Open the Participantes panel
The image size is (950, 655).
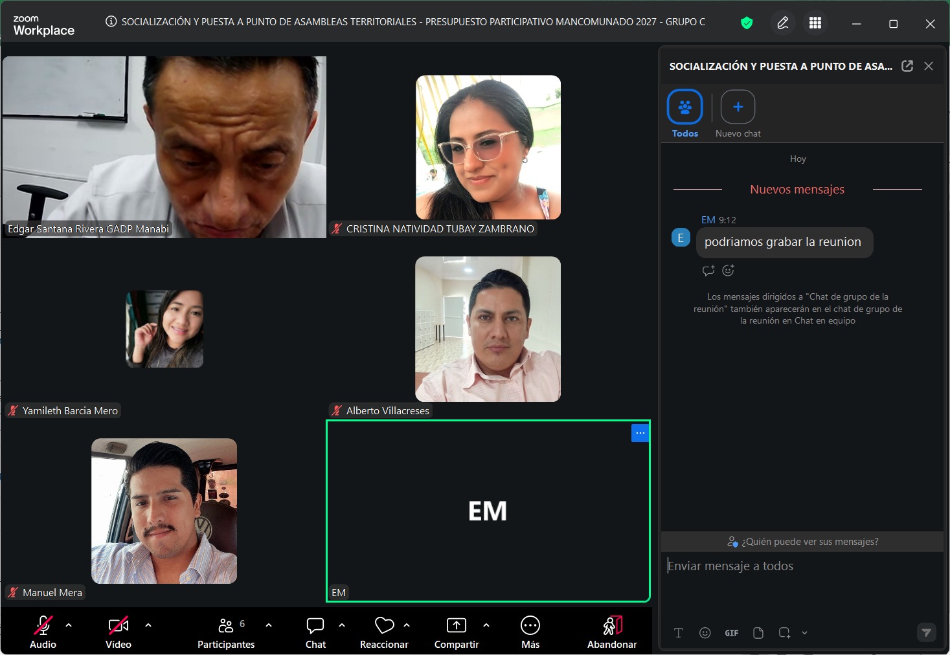pos(226,632)
